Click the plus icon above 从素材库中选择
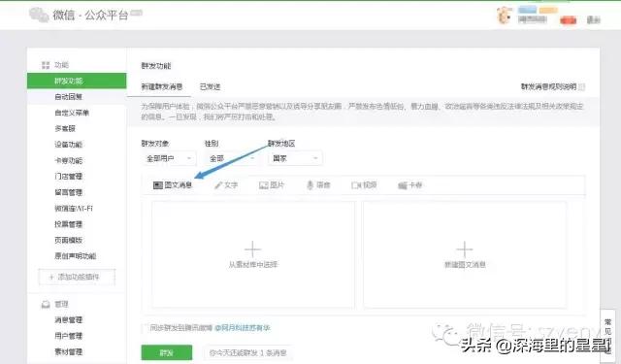621x364 pixels. (x=252, y=249)
